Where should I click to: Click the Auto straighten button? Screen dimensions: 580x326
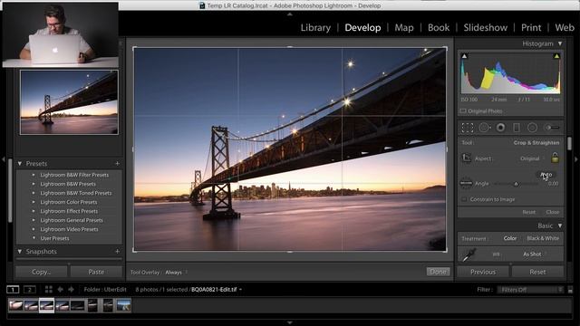[546, 175]
